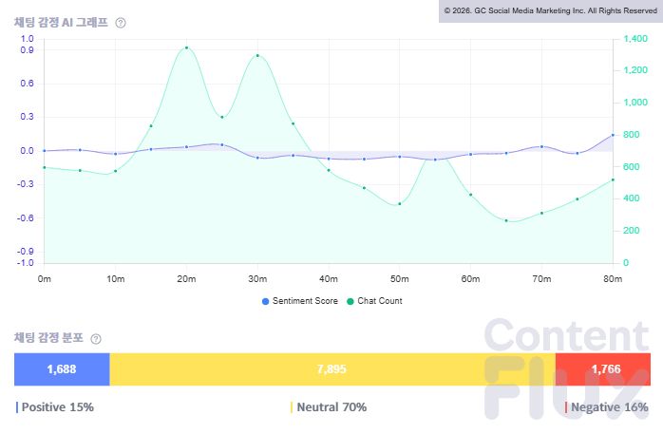The height and width of the screenshot is (434, 663).
Task: Click help icon beside 채팅 감정 AI 그래프
Action: coord(121,22)
